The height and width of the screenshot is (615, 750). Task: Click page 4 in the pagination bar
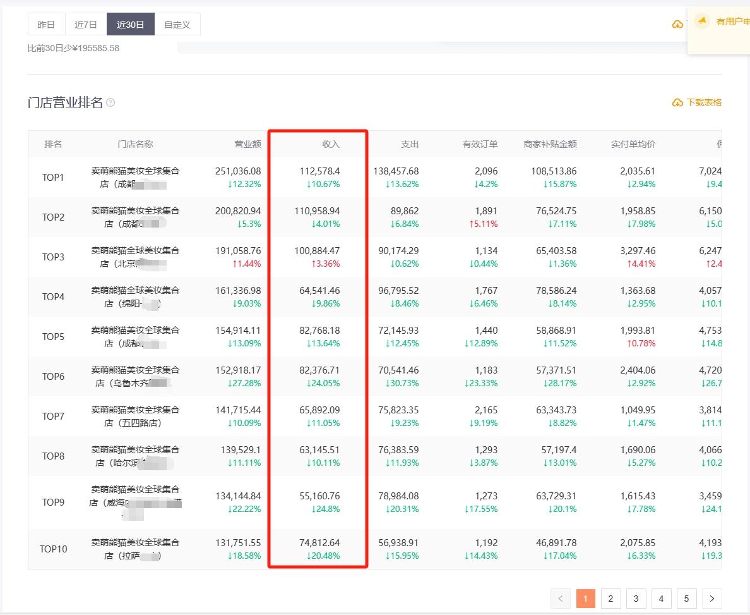click(x=661, y=599)
